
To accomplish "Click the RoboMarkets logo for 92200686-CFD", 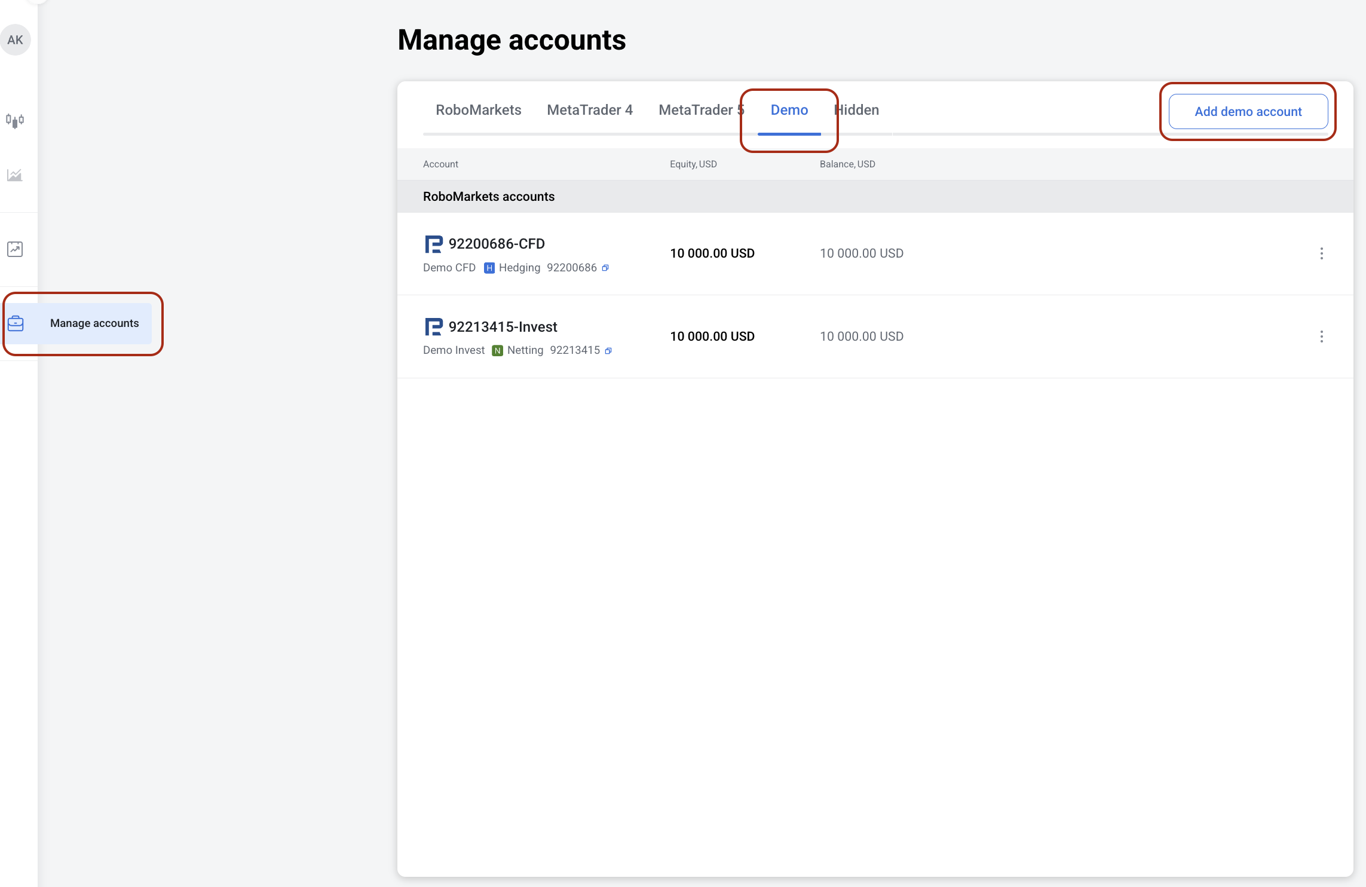I will [x=433, y=244].
